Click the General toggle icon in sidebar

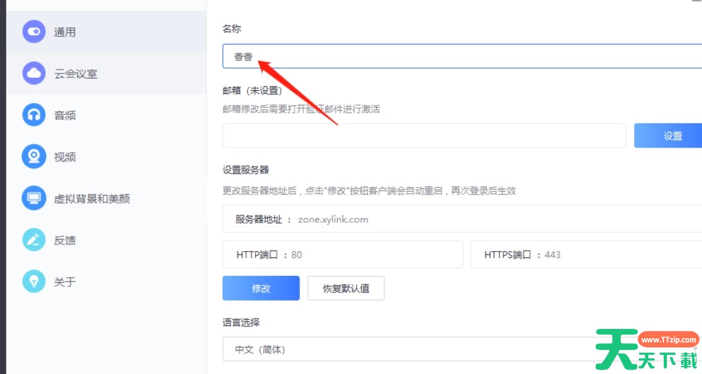pyautogui.click(x=34, y=31)
